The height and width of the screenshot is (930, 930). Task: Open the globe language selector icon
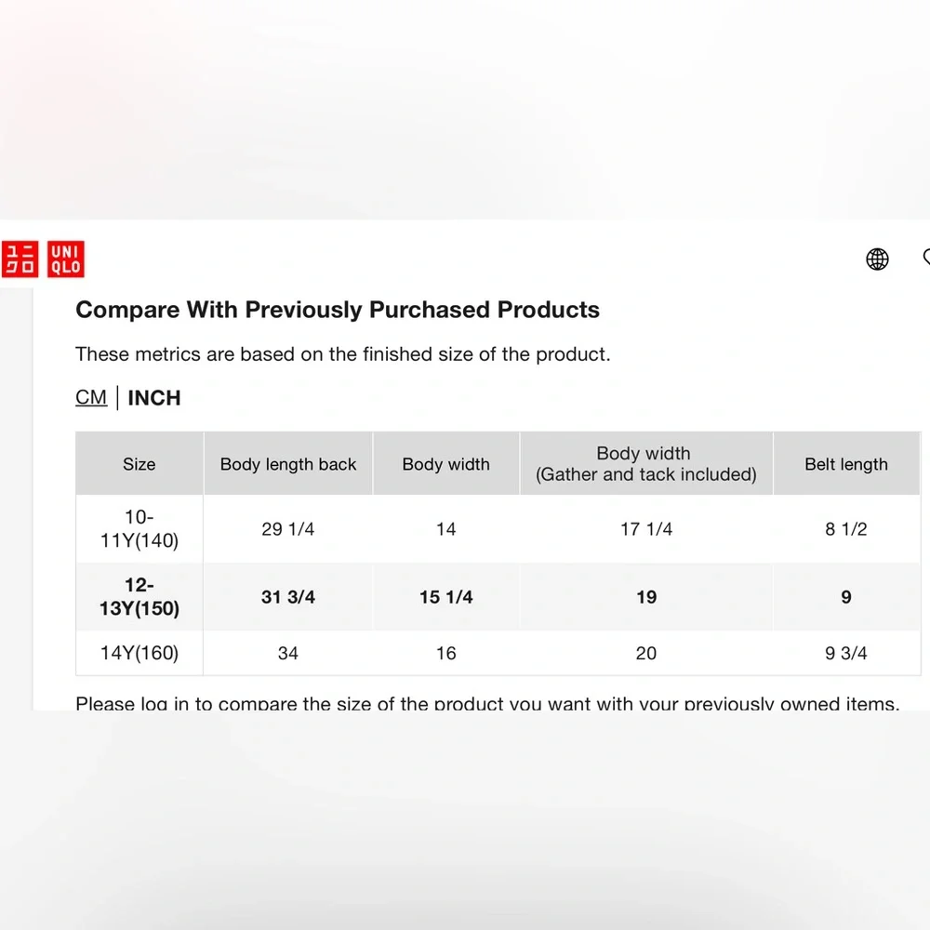tap(877, 259)
